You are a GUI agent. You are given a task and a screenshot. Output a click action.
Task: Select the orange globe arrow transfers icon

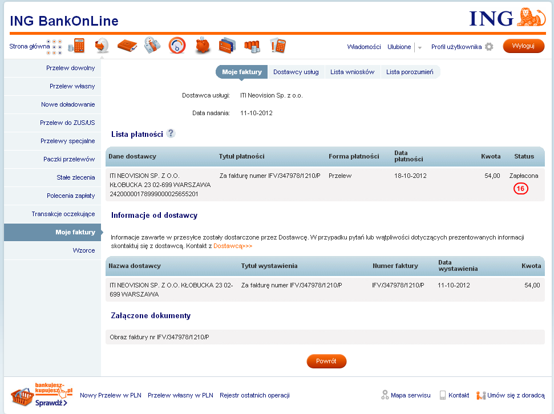(x=102, y=46)
